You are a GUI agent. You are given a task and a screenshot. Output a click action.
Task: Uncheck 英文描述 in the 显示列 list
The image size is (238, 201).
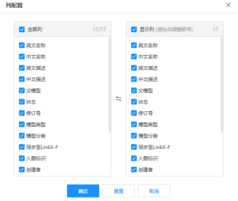[134, 68]
